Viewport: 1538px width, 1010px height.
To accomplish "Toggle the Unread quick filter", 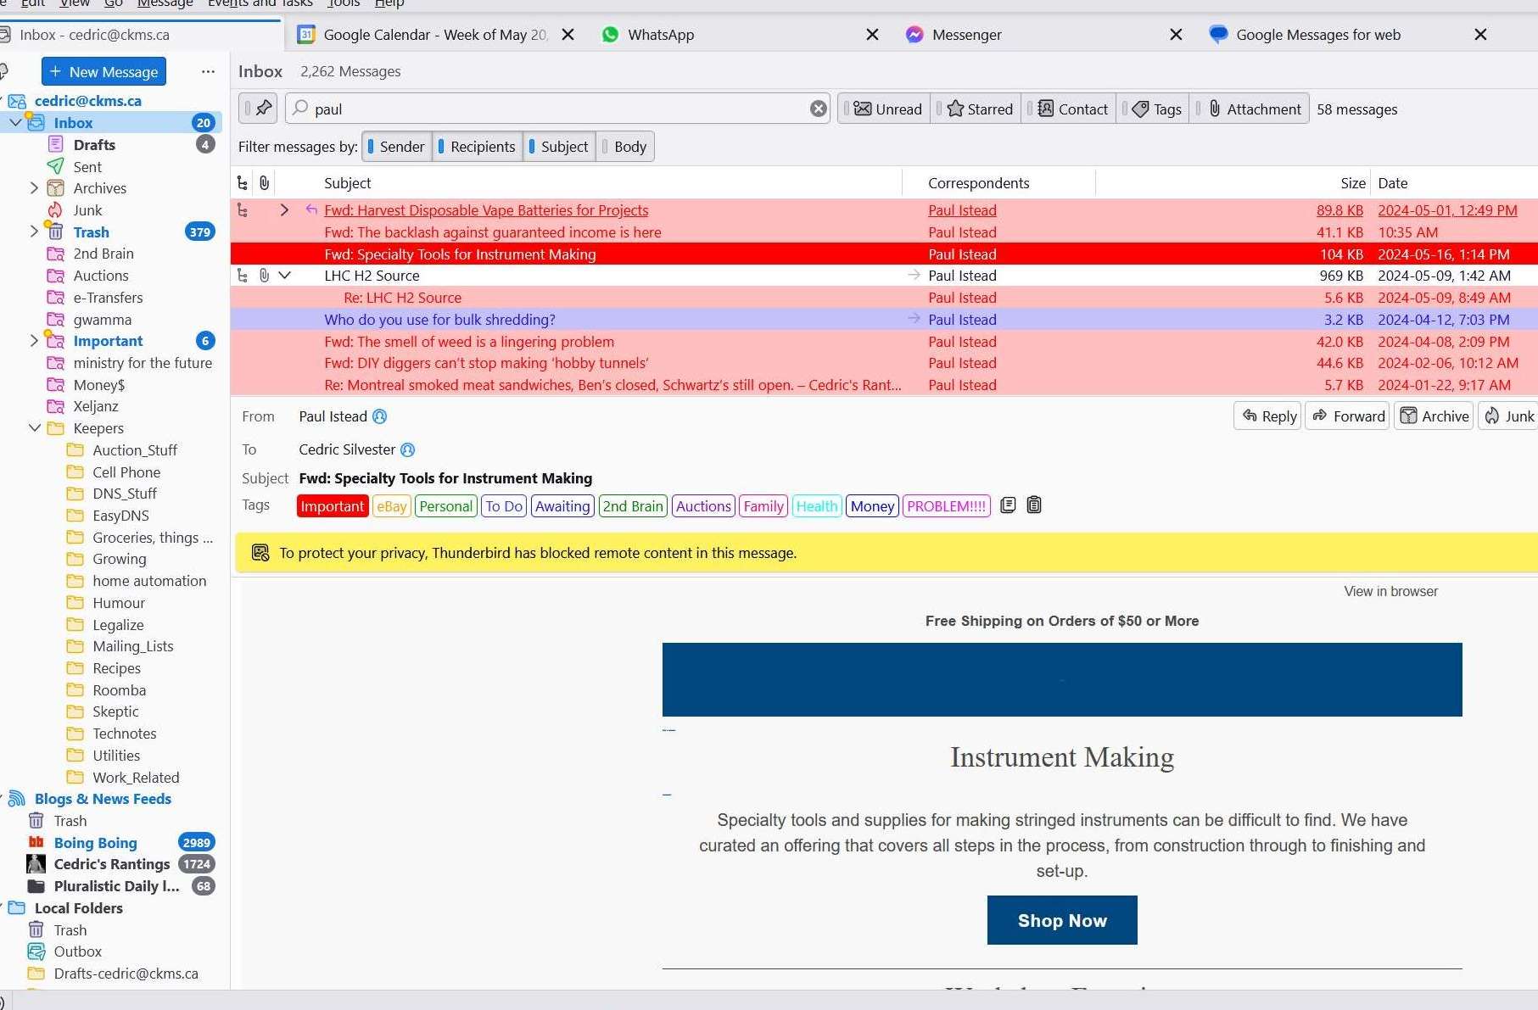I will click(x=886, y=109).
